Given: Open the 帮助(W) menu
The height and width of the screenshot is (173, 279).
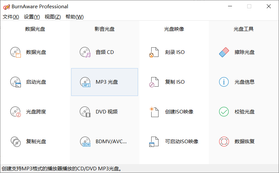Looking at the screenshot, I should click(74, 17).
